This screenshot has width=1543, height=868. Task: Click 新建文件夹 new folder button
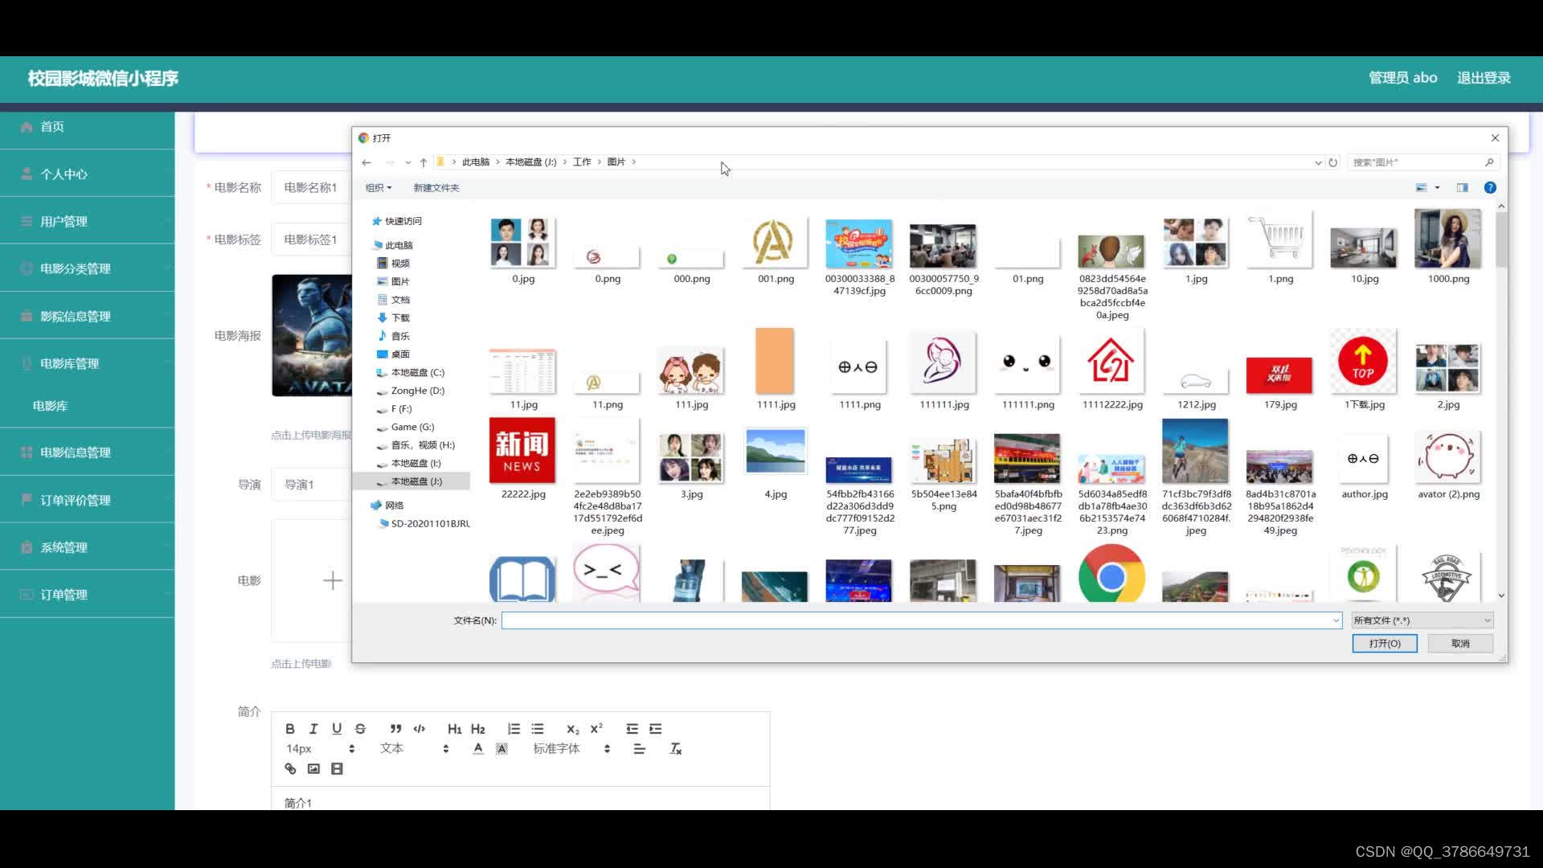point(436,188)
